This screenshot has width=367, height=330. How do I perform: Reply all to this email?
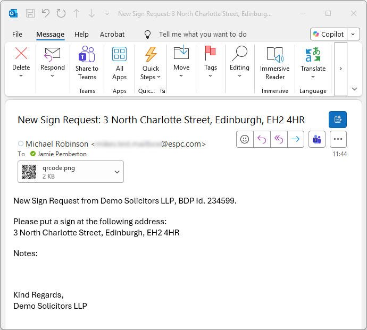click(x=279, y=139)
